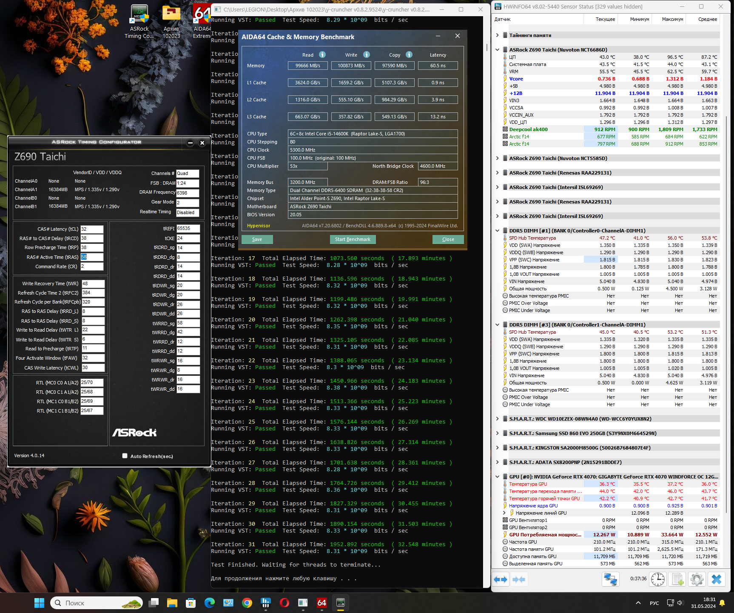Image resolution: width=734 pixels, height=613 pixels.
Task: Switch to the ASRock Timing Configurator taskbar icon
Action: (x=341, y=603)
